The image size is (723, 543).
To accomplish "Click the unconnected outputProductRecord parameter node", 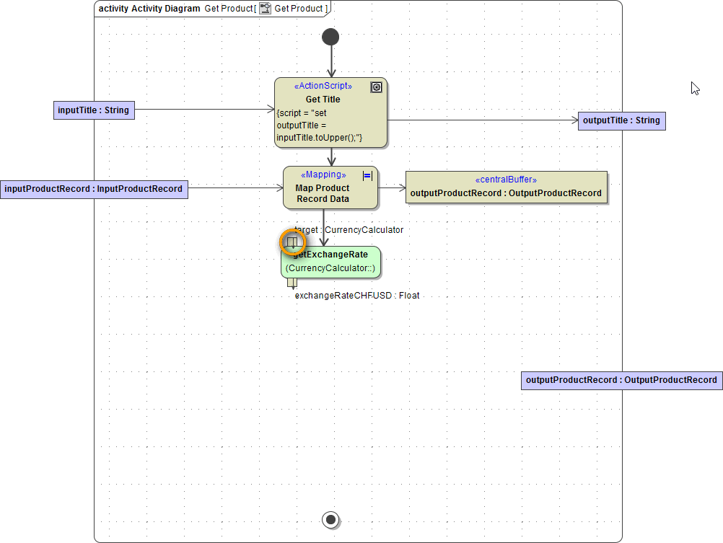I will point(621,380).
